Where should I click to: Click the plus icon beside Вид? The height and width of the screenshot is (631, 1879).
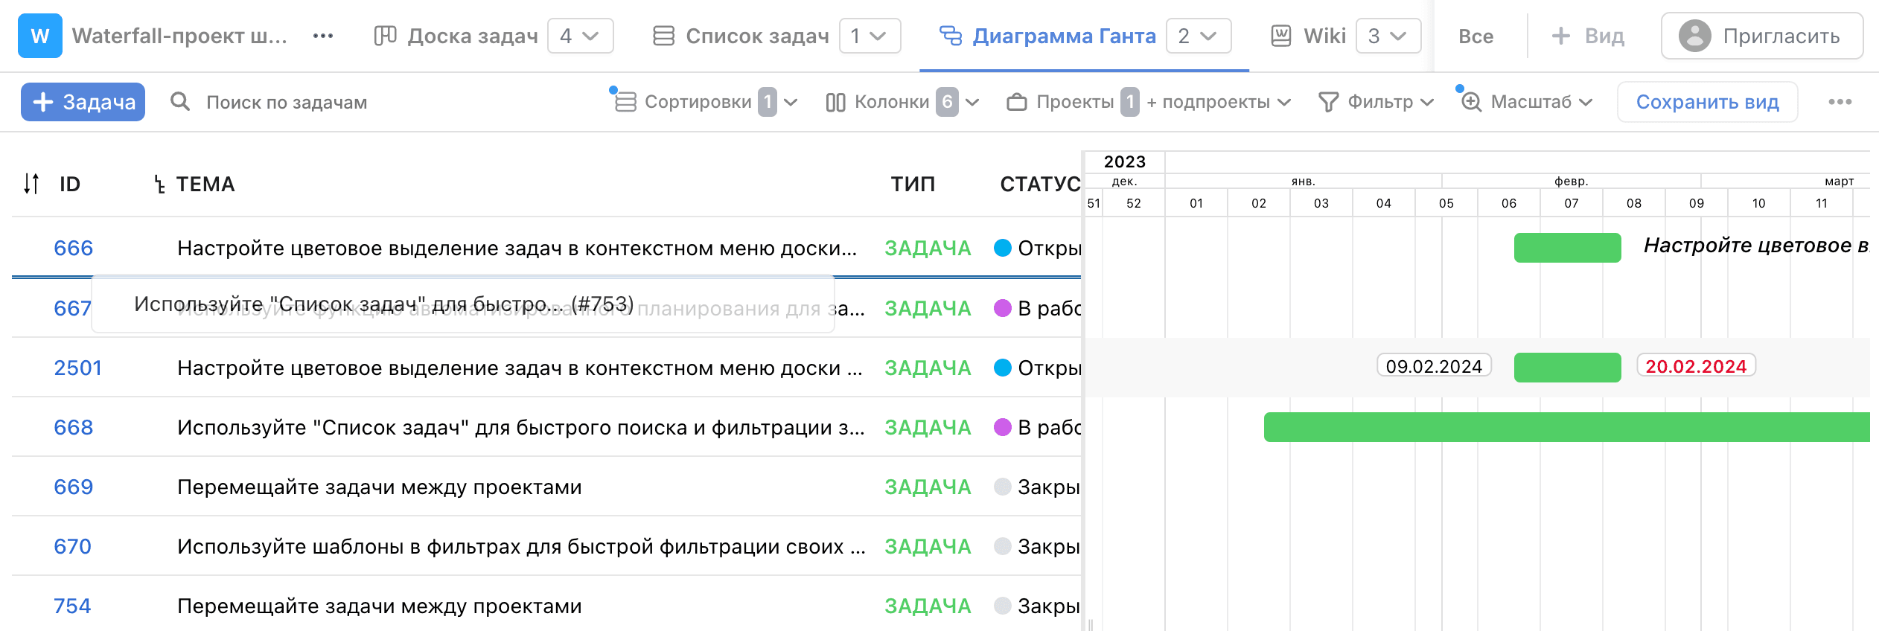click(1561, 36)
